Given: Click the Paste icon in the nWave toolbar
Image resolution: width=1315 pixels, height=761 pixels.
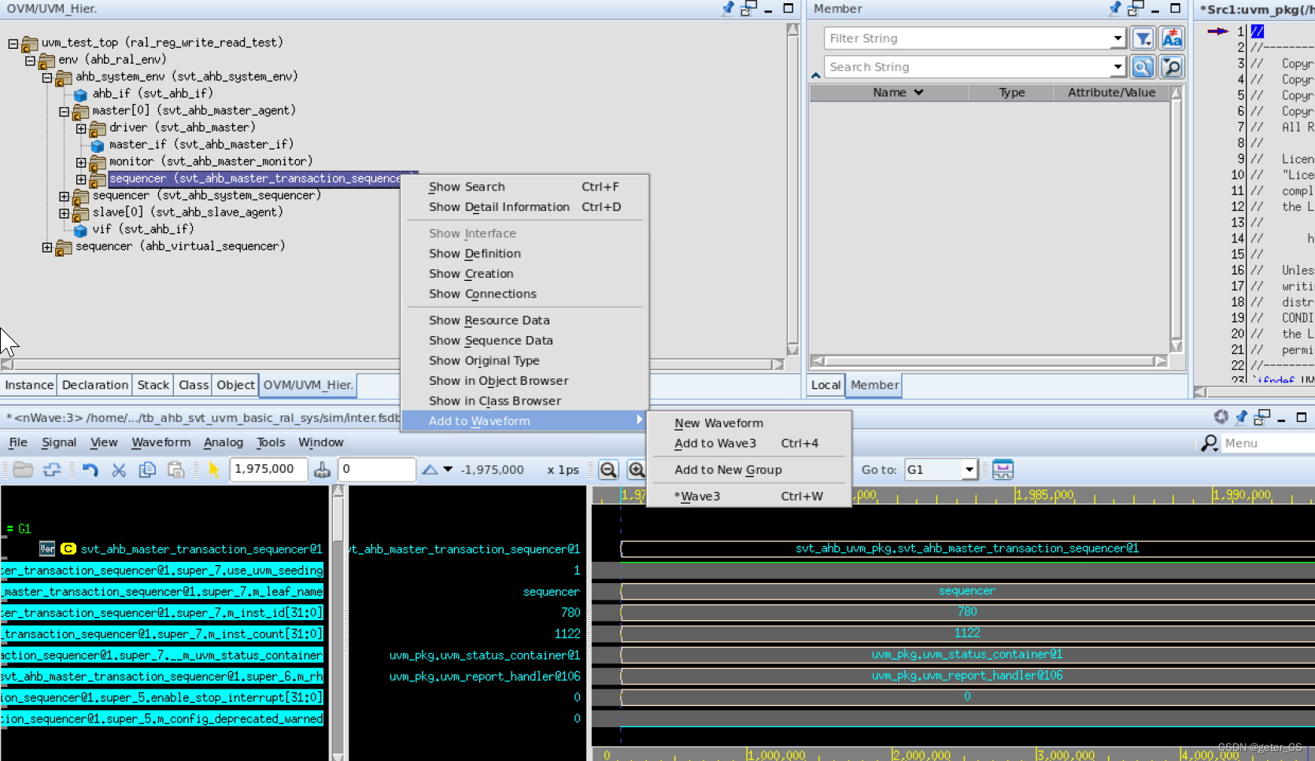Looking at the screenshot, I should [176, 470].
